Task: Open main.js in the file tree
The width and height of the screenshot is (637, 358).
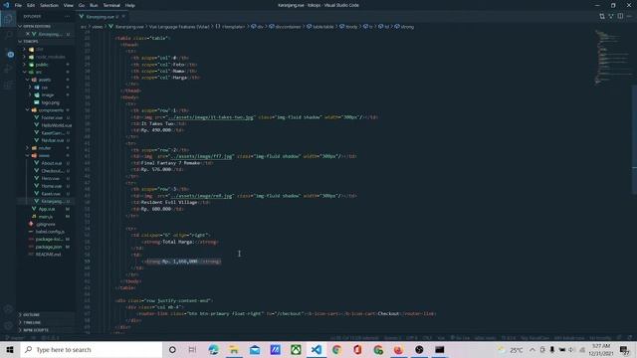Action: (46, 217)
